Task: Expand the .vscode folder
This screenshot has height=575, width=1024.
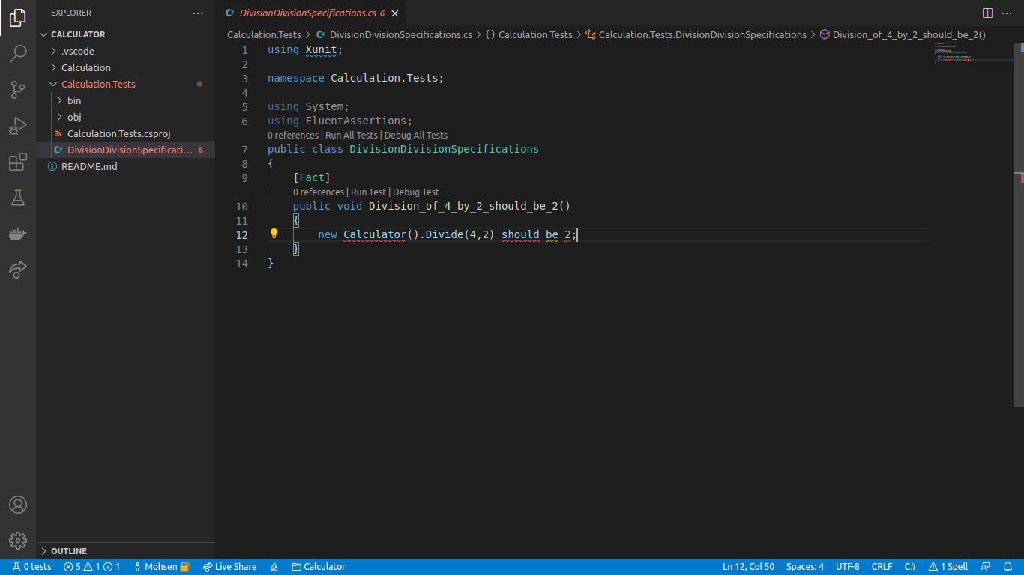Action: [77, 51]
